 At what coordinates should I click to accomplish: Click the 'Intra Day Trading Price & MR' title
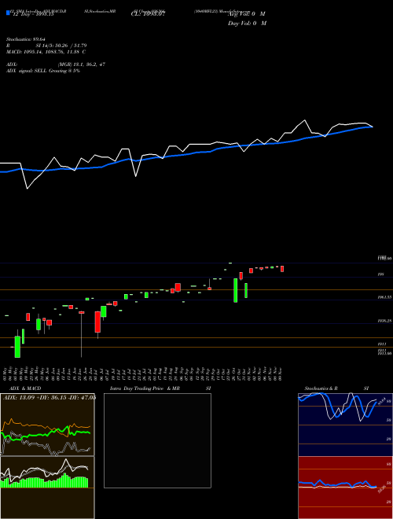(145, 388)
